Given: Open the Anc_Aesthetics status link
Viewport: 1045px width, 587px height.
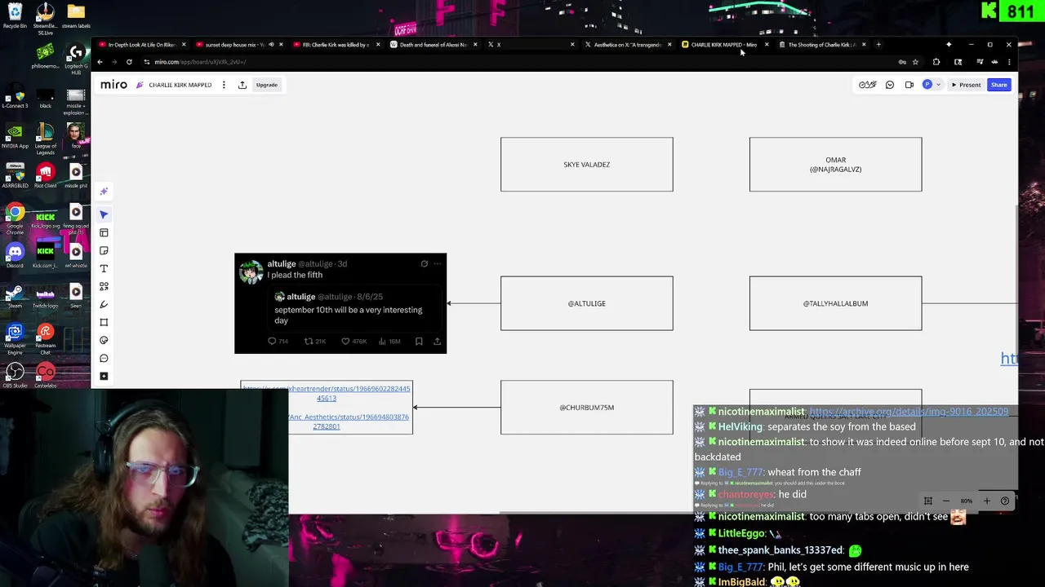Looking at the screenshot, I should coord(349,421).
